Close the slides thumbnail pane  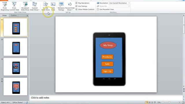[x=27, y=16]
